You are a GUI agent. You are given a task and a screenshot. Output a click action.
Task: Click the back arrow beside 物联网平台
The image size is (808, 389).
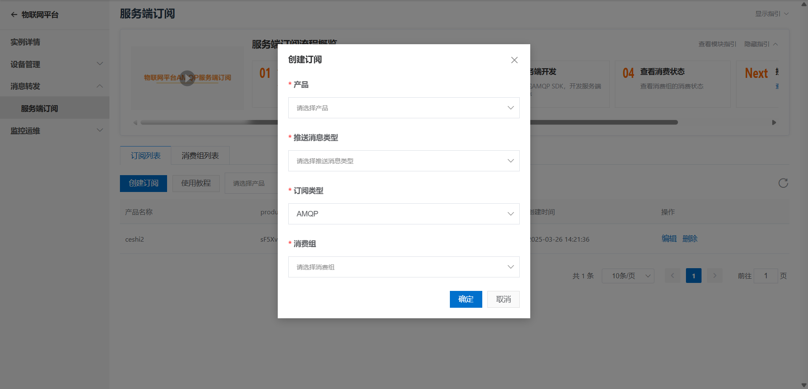pos(14,15)
